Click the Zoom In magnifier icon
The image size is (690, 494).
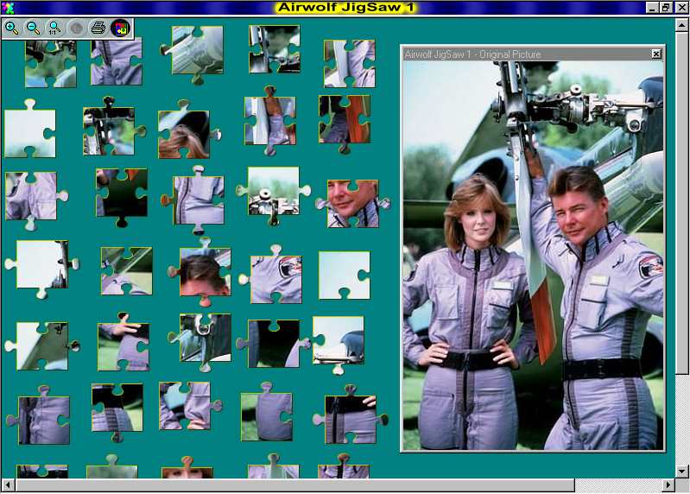pos(12,28)
